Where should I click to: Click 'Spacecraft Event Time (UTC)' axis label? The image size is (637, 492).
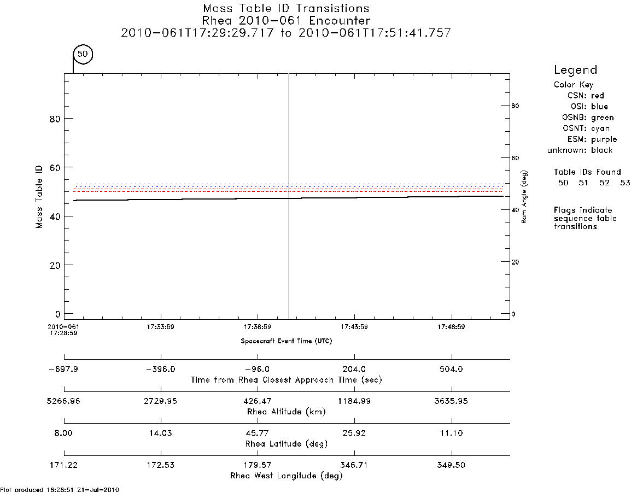[287, 341]
